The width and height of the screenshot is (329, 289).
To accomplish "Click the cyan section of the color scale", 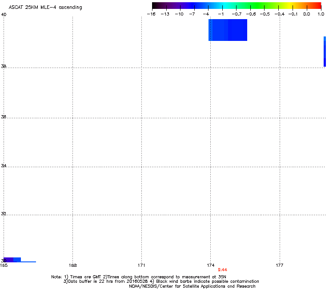I will click(225, 6).
